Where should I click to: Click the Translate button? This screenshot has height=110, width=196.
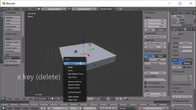coord(13,17)
